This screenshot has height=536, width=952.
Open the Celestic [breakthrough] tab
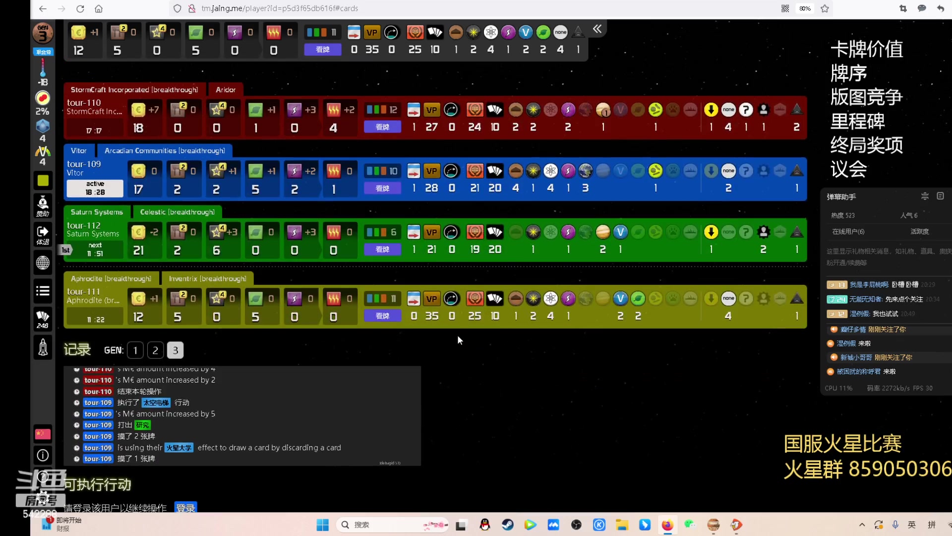pos(177,212)
